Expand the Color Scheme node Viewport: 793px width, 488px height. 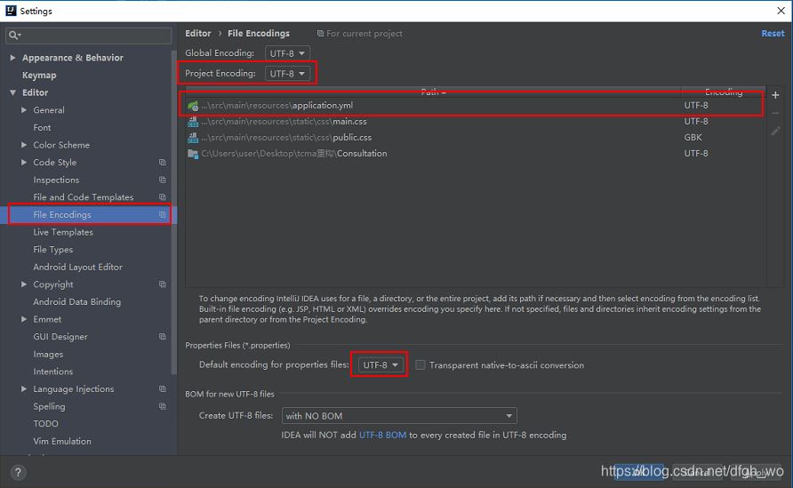tap(24, 145)
